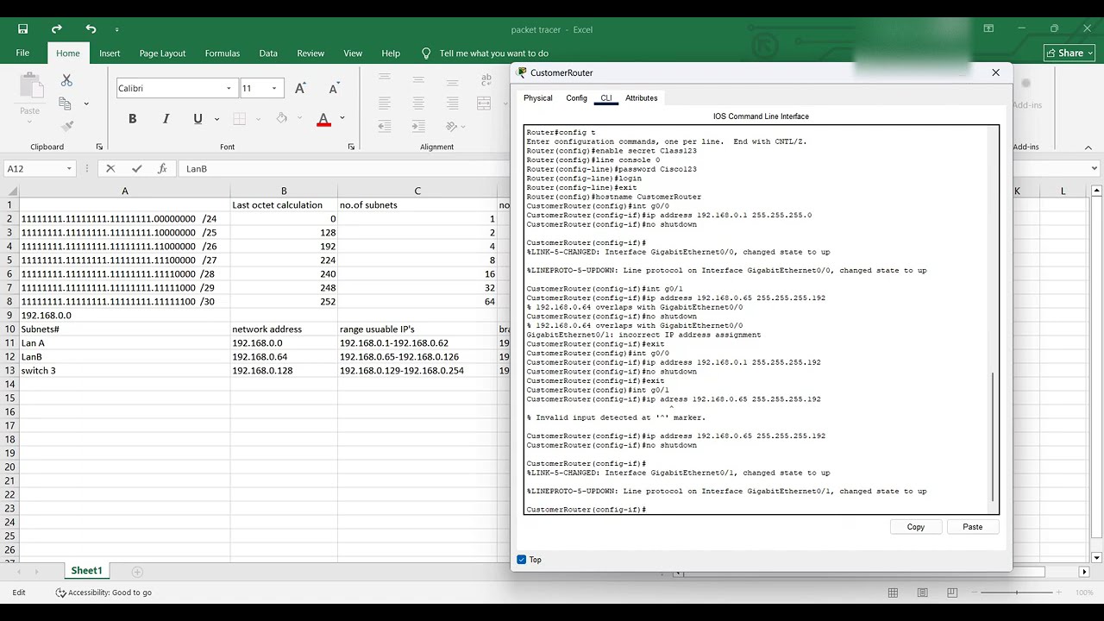Activate the Format Painter brush
Screen dimensions: 1104x621
pyautogui.click(x=67, y=126)
